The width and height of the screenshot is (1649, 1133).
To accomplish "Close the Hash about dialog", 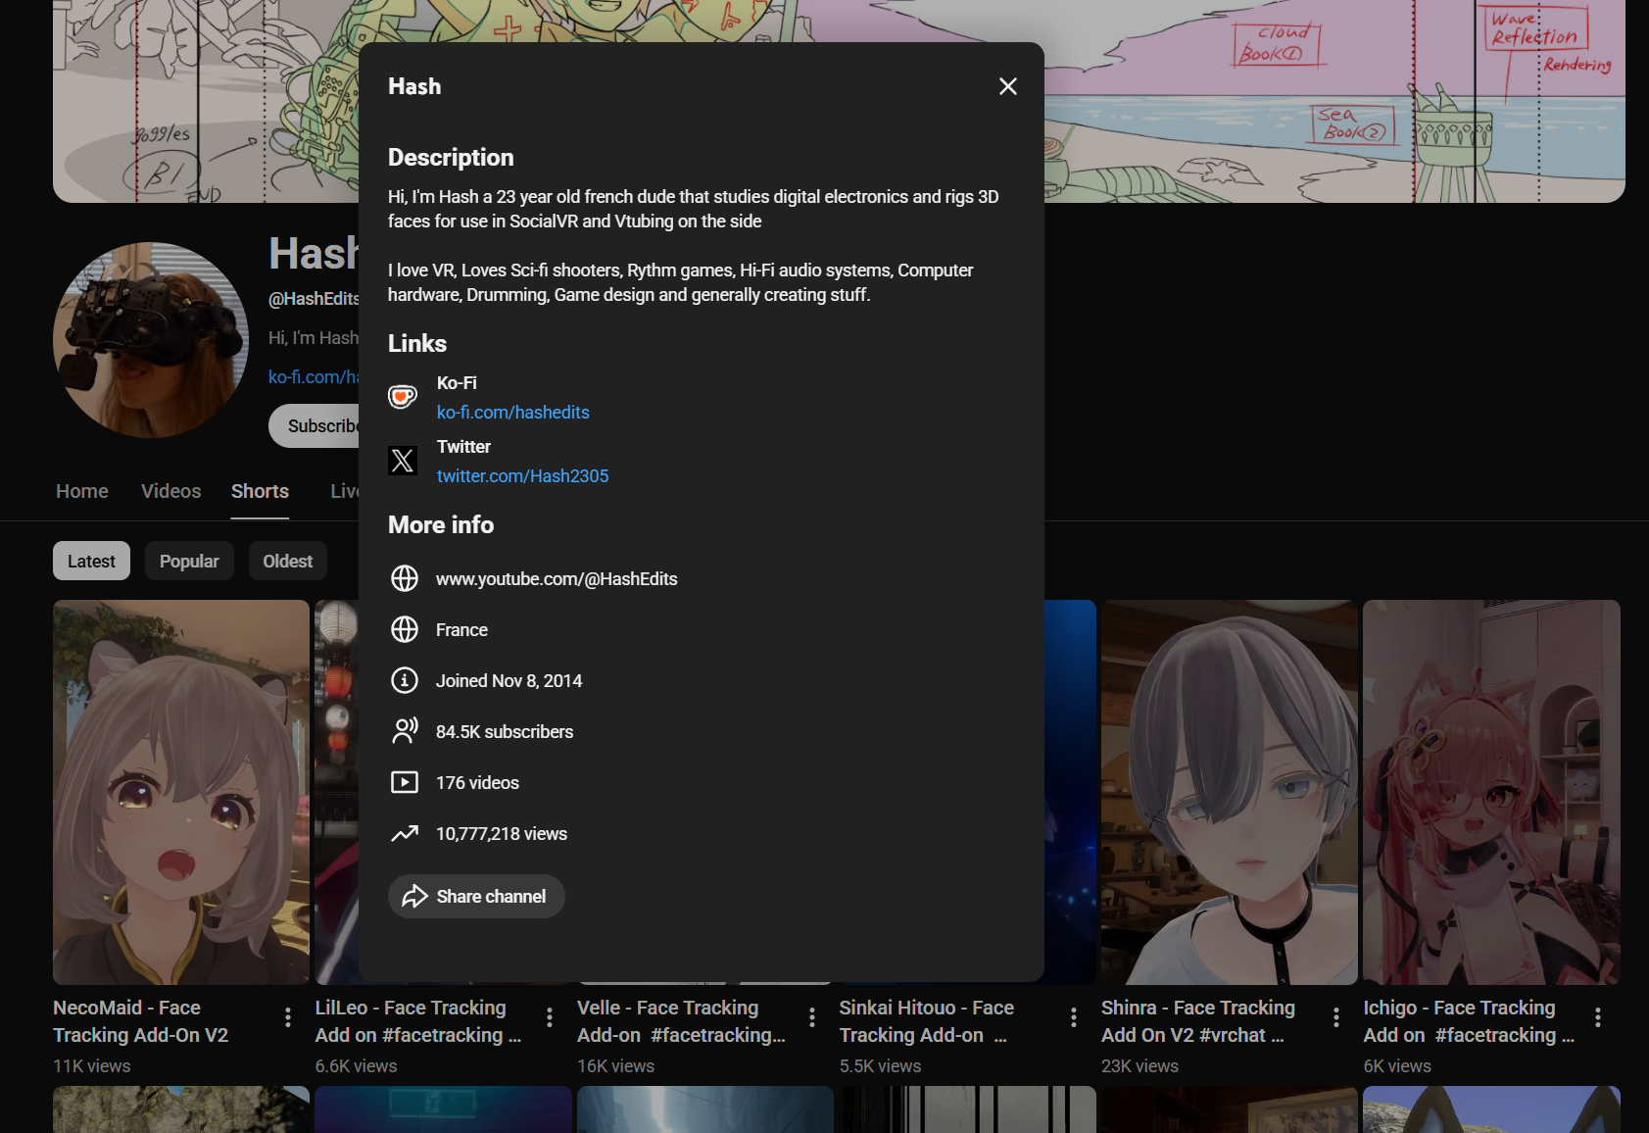I will tap(1007, 86).
